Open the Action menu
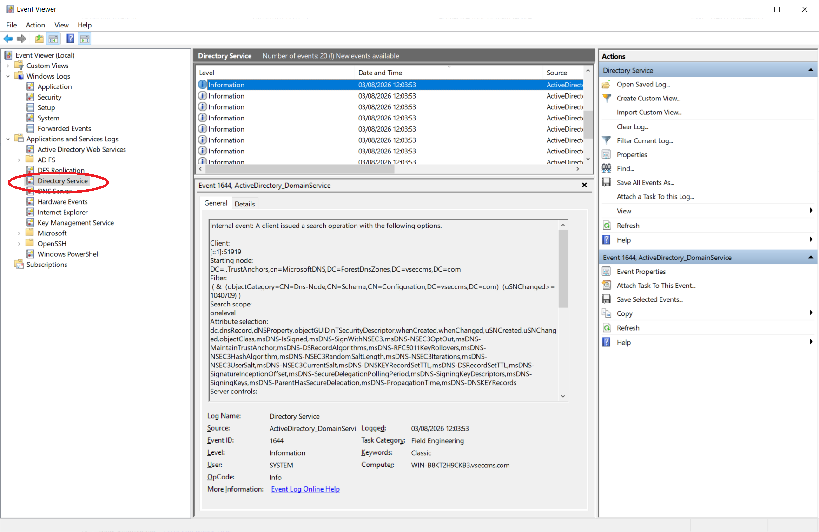 pos(35,25)
